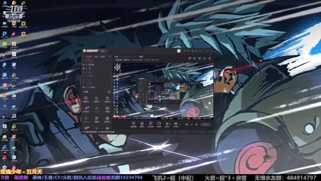321x181 pixels.
Task: Open the toolbox tool with the purple badge
Action: 86,109
